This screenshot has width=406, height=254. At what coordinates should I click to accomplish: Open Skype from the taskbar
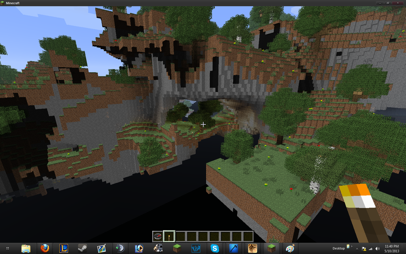215,248
